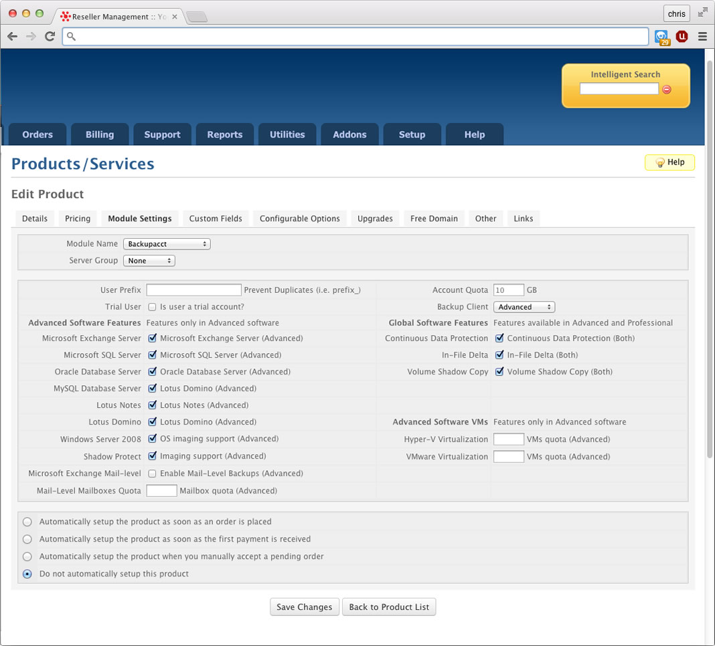Toggle the trial account checkbox

click(x=152, y=307)
